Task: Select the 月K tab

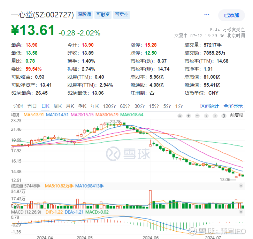Action: point(70,106)
